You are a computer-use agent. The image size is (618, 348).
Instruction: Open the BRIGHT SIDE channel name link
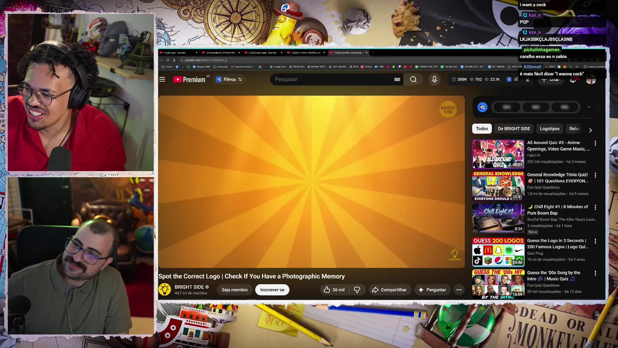(x=189, y=287)
